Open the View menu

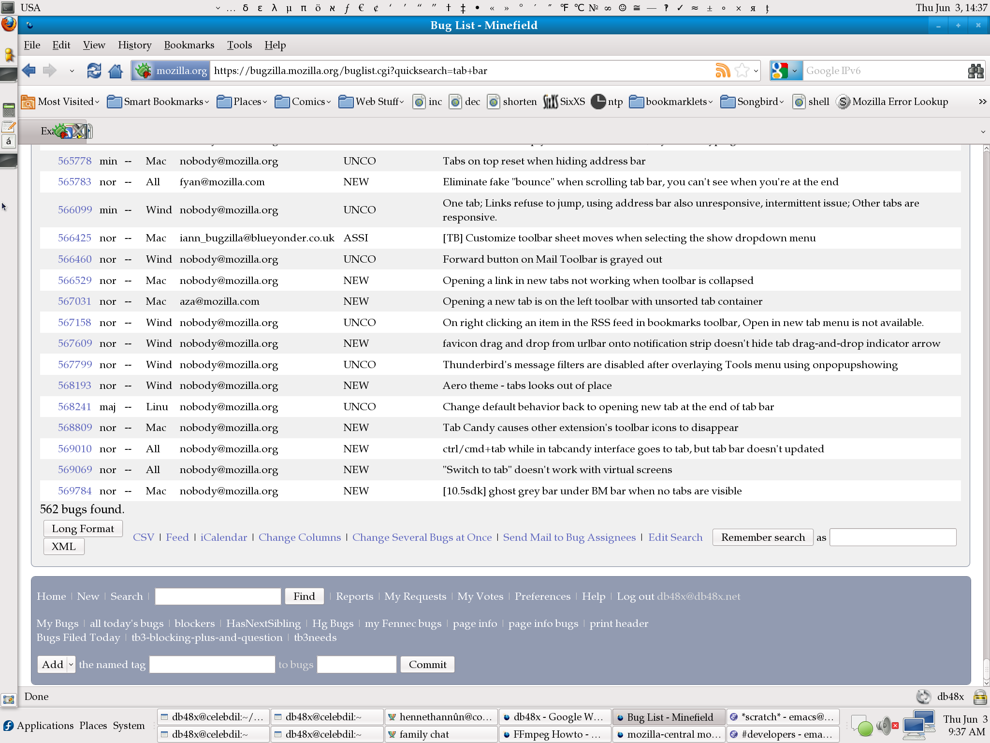click(x=94, y=45)
